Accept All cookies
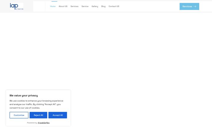This screenshot has width=212, height=132. 58,115
